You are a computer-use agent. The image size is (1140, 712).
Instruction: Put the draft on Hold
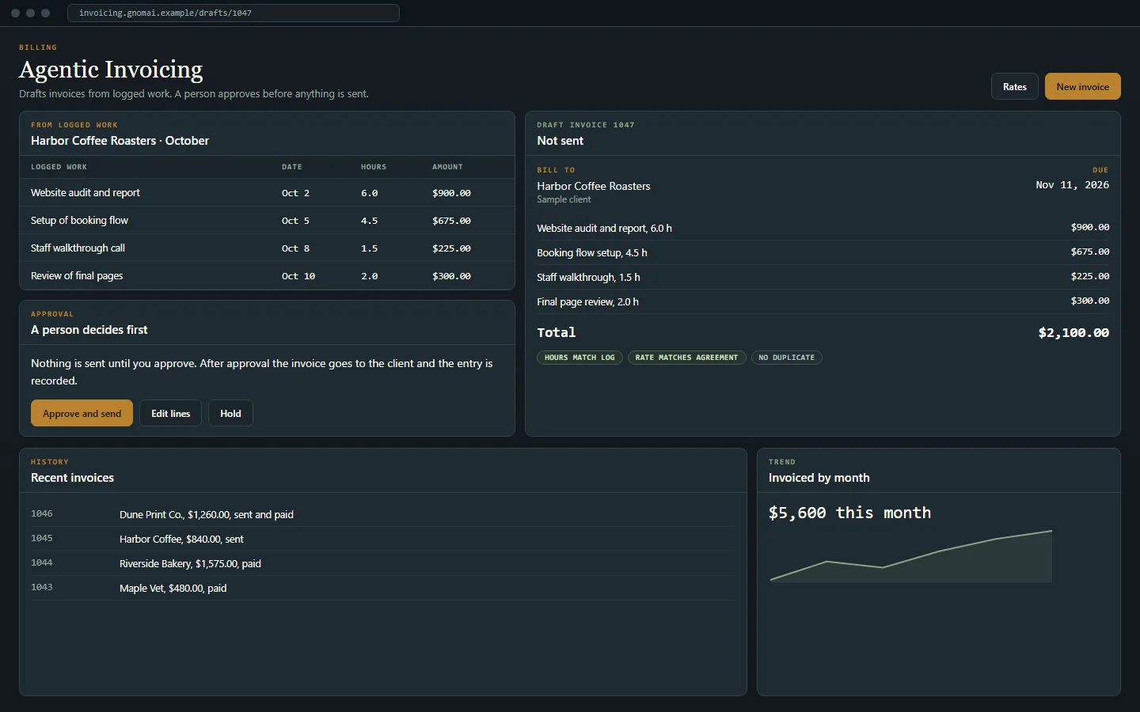point(230,413)
